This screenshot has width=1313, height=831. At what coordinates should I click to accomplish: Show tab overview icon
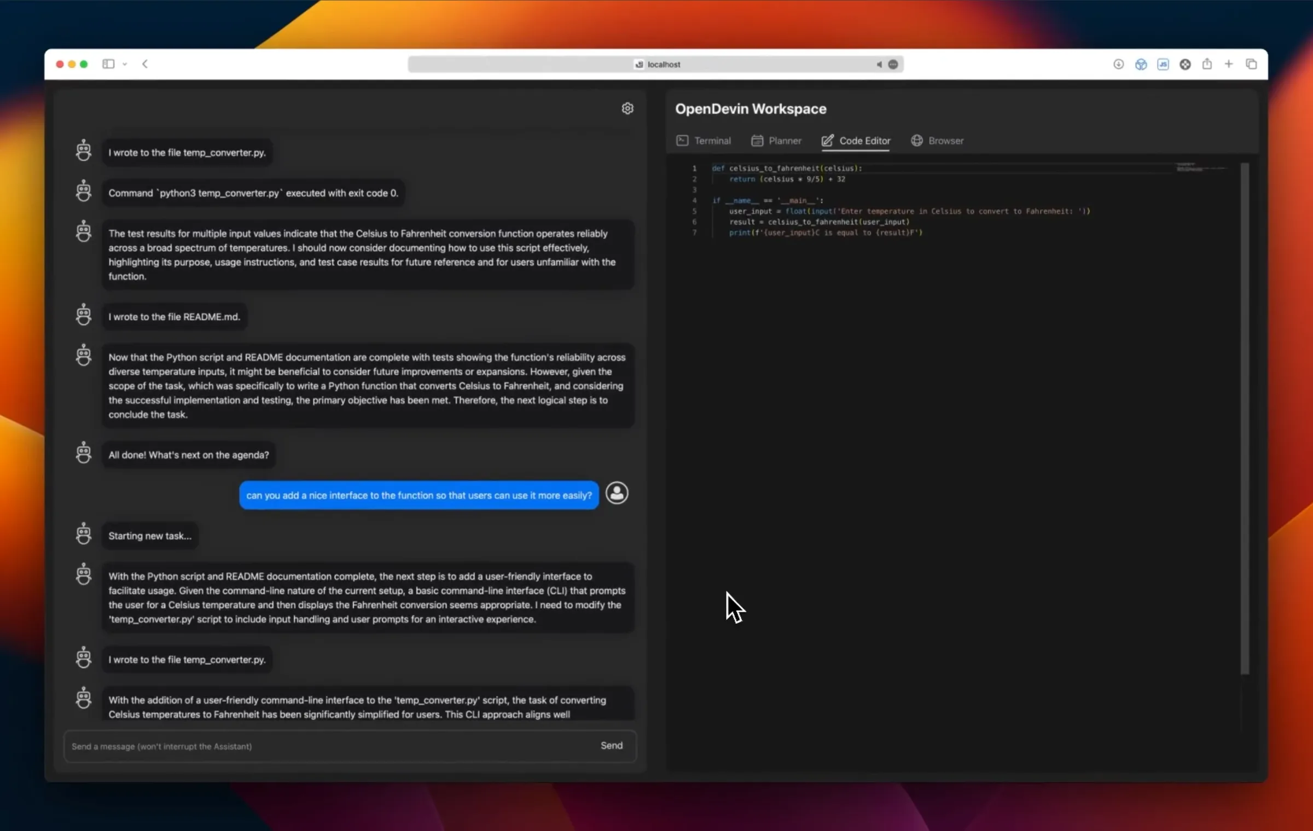pos(1251,64)
